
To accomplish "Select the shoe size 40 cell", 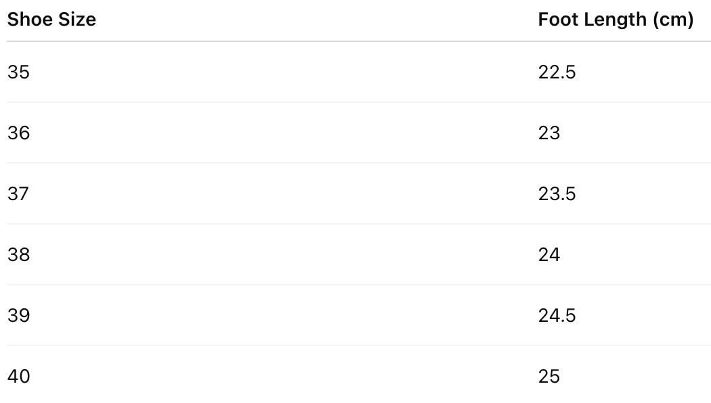I will [19, 377].
